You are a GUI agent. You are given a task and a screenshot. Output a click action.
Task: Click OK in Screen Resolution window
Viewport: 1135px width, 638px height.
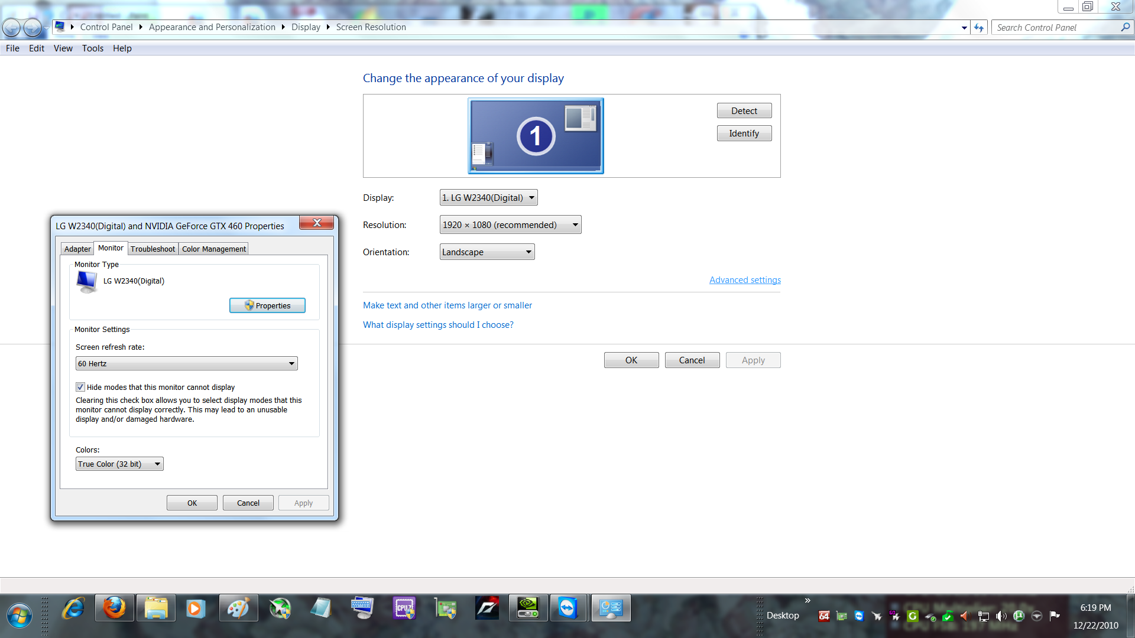point(631,360)
